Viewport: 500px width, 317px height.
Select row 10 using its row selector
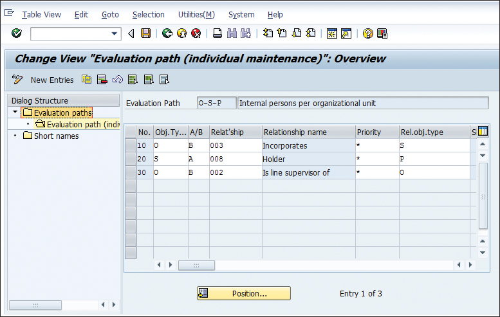tap(131, 145)
